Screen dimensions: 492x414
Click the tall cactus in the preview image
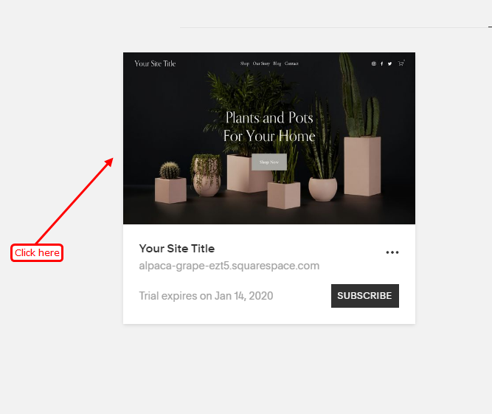point(351,94)
